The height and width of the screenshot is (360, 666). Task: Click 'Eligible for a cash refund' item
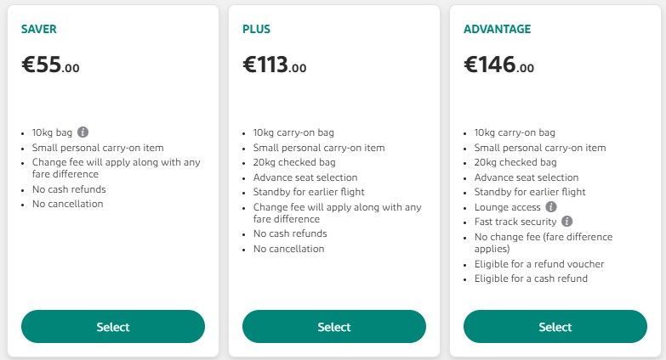531,278
